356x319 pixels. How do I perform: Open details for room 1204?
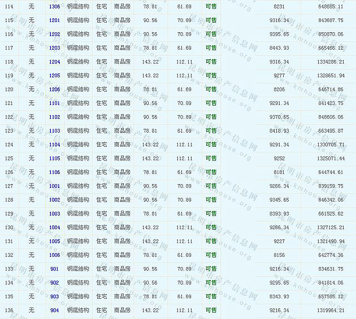click(x=54, y=62)
